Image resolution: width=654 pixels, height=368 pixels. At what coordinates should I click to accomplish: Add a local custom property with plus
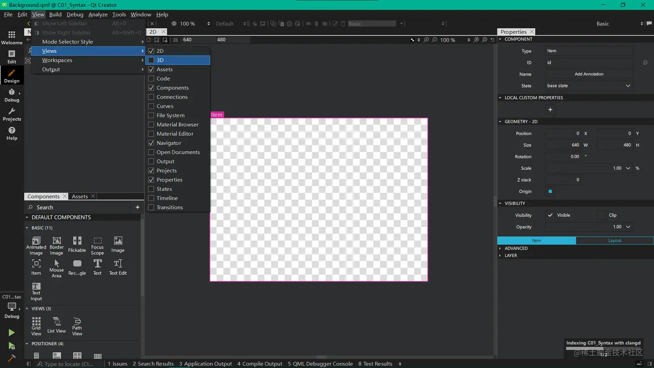[x=550, y=109]
